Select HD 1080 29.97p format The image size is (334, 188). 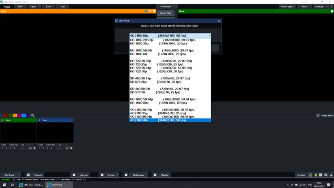pyautogui.click(x=170, y=40)
